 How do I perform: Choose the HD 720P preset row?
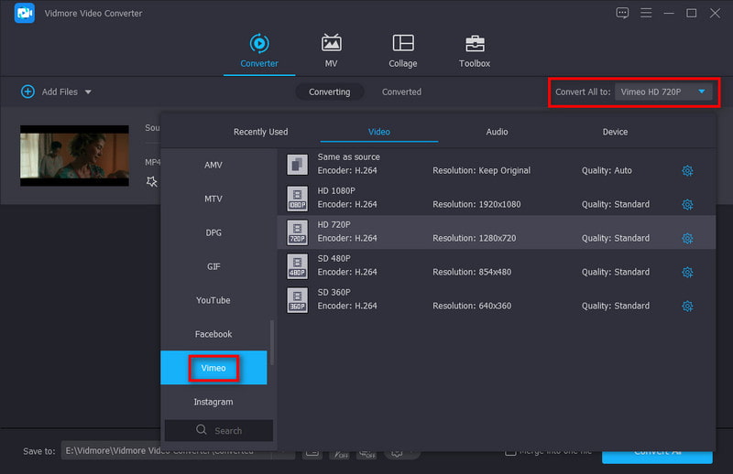pyautogui.click(x=496, y=232)
